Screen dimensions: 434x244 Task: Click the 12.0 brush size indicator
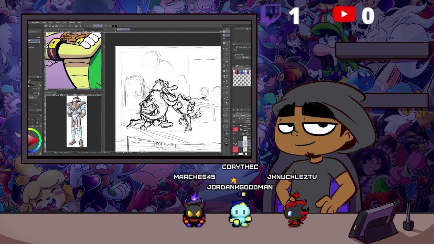pos(226,137)
